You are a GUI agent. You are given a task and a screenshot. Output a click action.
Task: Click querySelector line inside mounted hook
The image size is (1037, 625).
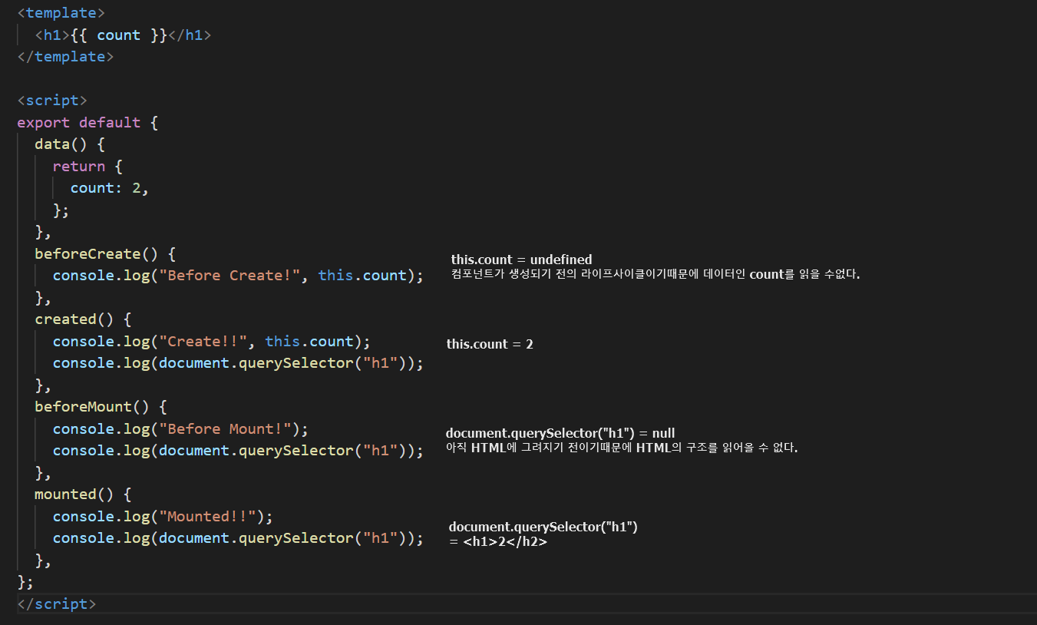(238, 537)
